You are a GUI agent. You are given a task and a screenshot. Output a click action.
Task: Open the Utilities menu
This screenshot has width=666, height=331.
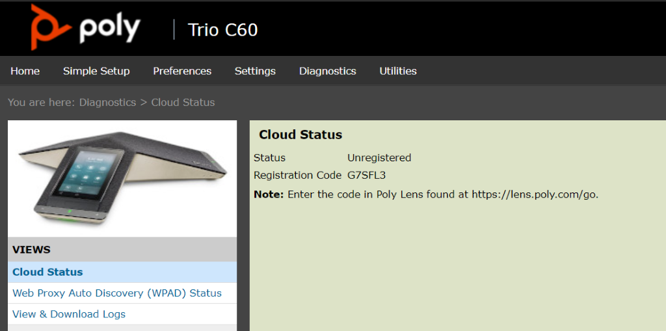398,71
